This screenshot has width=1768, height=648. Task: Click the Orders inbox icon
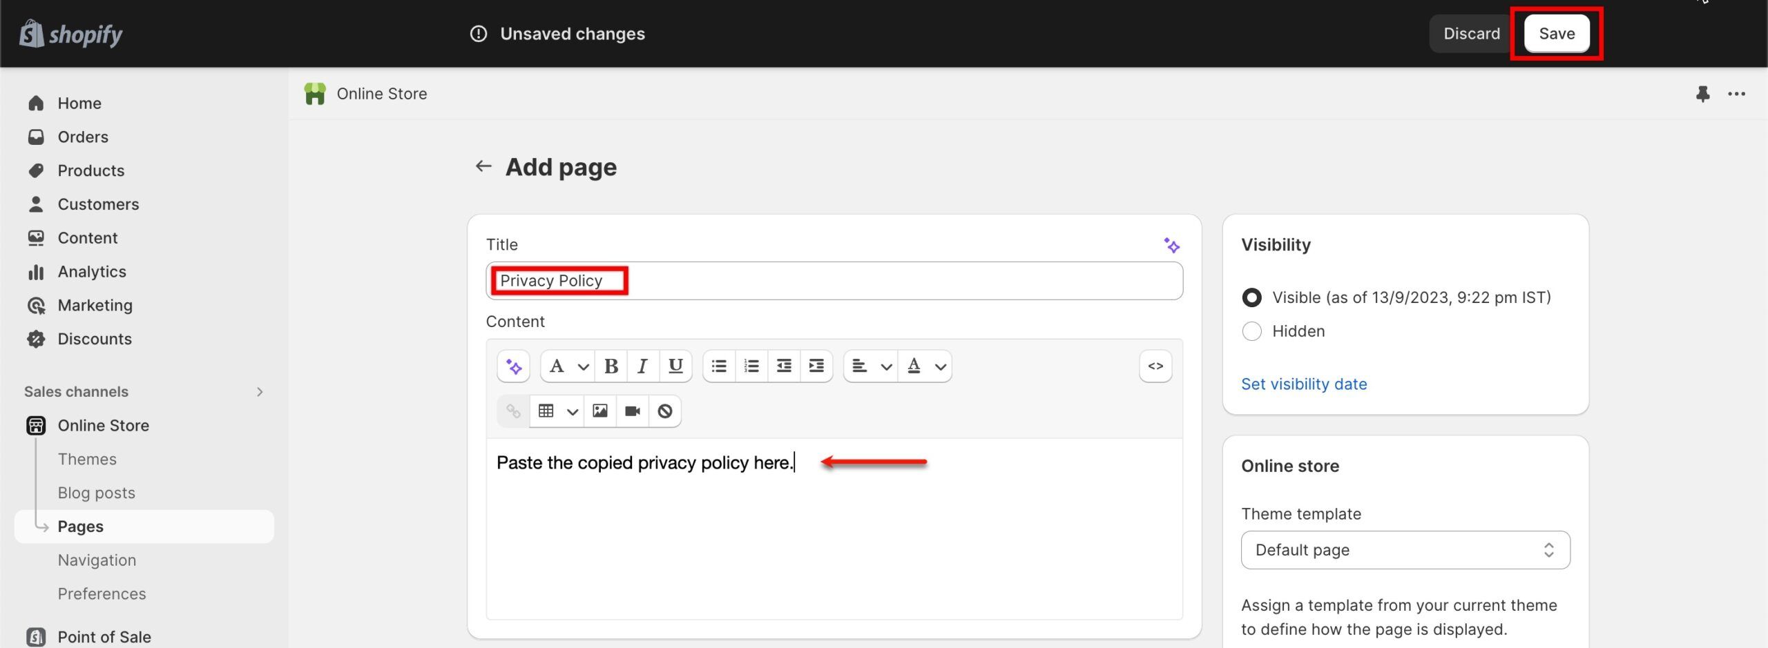[x=36, y=137]
